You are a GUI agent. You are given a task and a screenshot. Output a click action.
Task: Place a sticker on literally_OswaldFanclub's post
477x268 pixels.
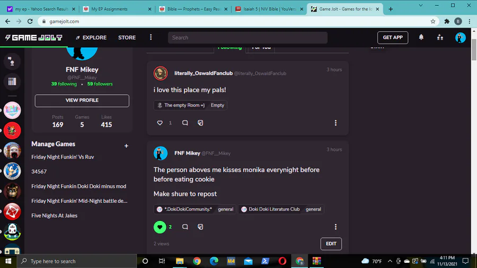(200, 123)
